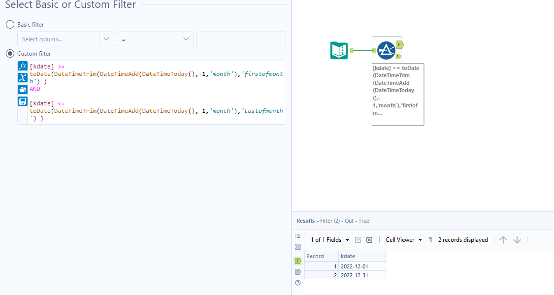
Task: Select the Basic filter radio button
Action: point(10,24)
